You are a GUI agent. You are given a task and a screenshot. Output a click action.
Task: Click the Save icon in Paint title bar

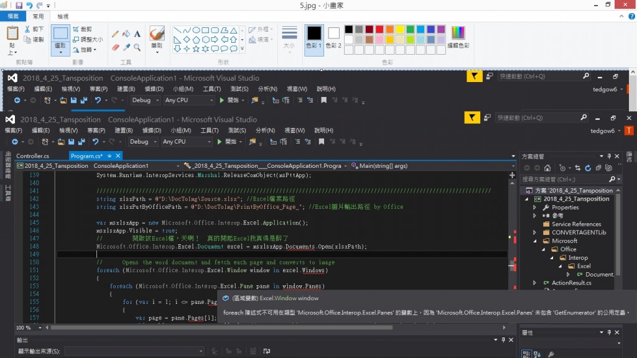[x=19, y=5]
